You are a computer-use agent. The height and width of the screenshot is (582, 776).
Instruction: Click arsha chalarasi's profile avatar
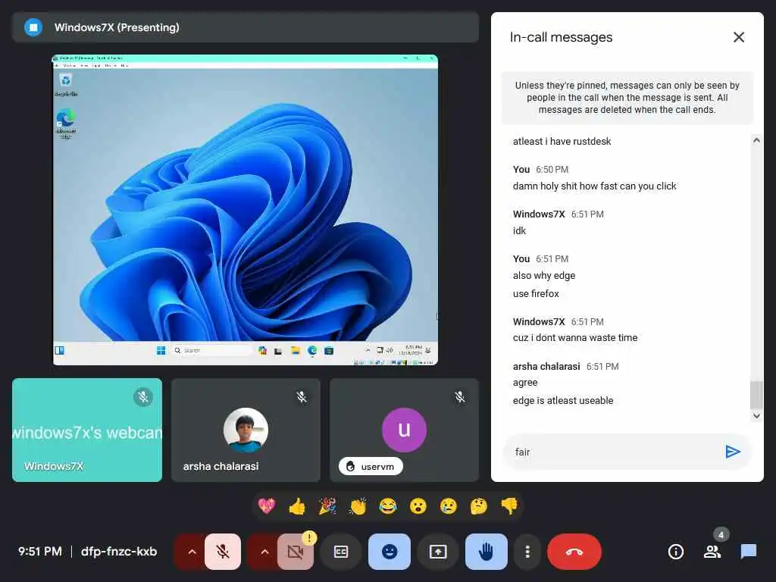246,430
